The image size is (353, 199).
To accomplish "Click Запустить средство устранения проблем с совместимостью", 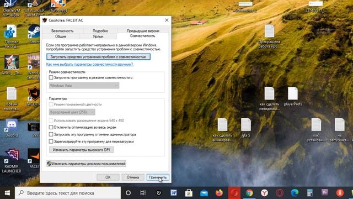I will click(x=98, y=57).
